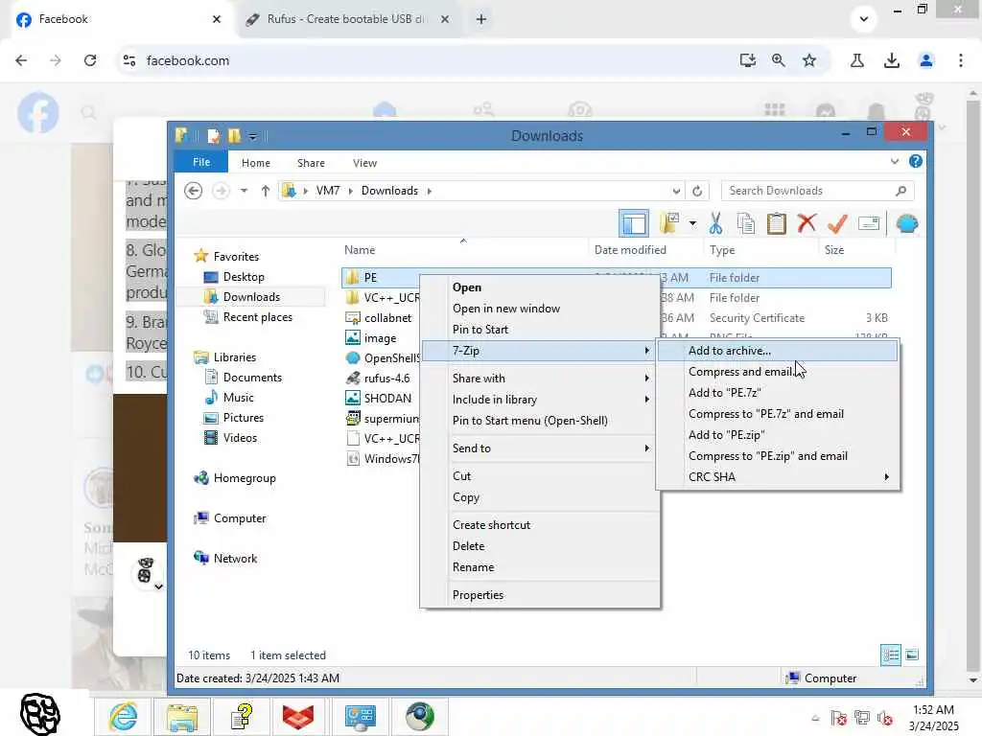Open Pictures library in navigation pane

234,418
